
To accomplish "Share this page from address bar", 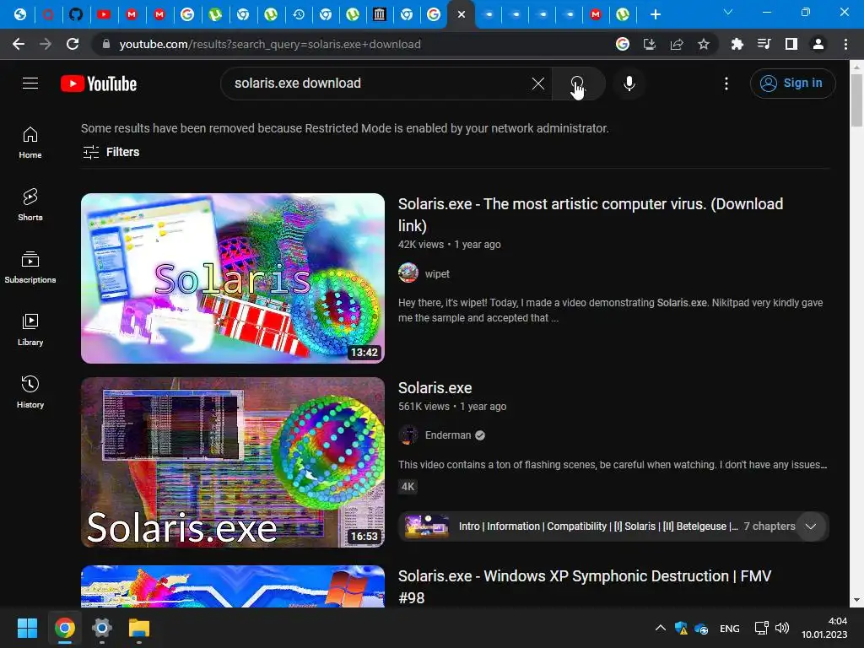I will coord(677,44).
